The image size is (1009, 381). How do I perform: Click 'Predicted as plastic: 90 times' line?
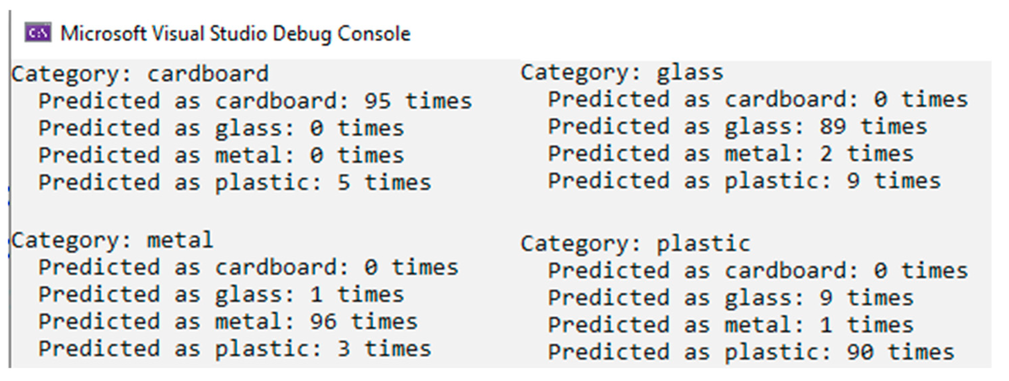pos(751,352)
